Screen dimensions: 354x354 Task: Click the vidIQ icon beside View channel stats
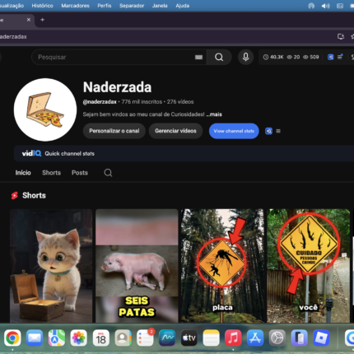(268, 131)
